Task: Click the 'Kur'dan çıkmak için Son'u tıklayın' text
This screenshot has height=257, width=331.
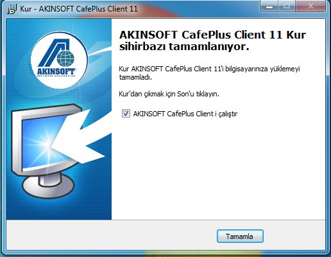Action: point(169,94)
